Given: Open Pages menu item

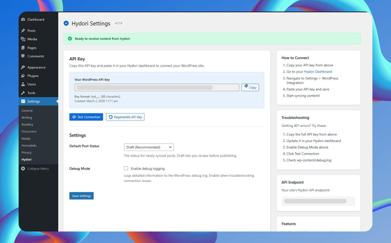Looking at the screenshot, I should click(x=38, y=48).
